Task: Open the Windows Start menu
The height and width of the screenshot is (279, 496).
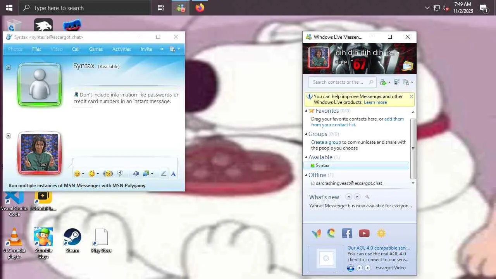Action: pyautogui.click(x=9, y=8)
